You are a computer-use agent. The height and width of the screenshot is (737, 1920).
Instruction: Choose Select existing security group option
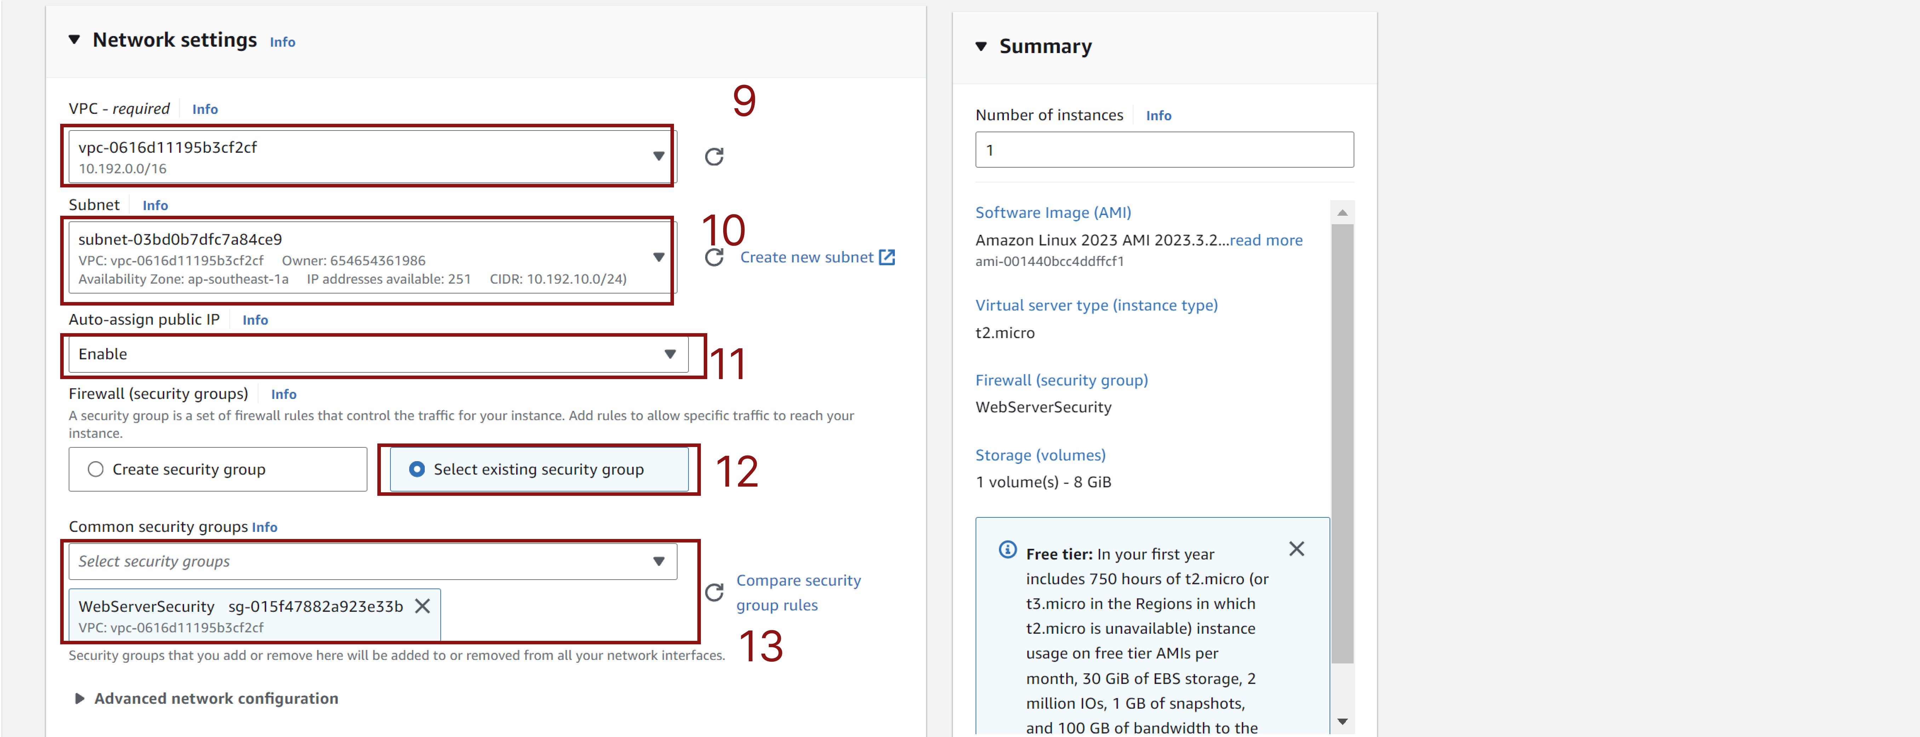(x=539, y=469)
